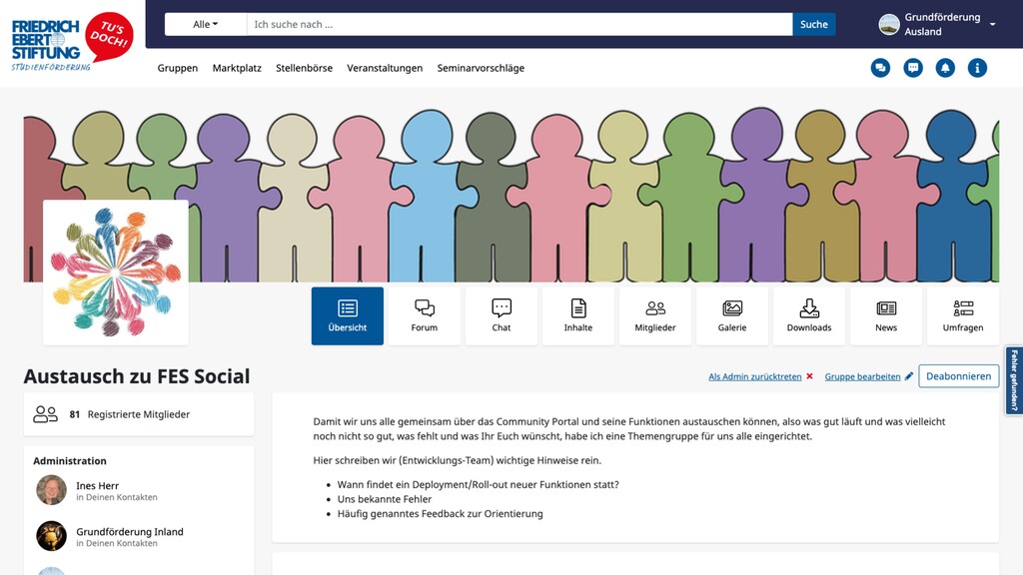Open the Forum tab

click(x=424, y=316)
